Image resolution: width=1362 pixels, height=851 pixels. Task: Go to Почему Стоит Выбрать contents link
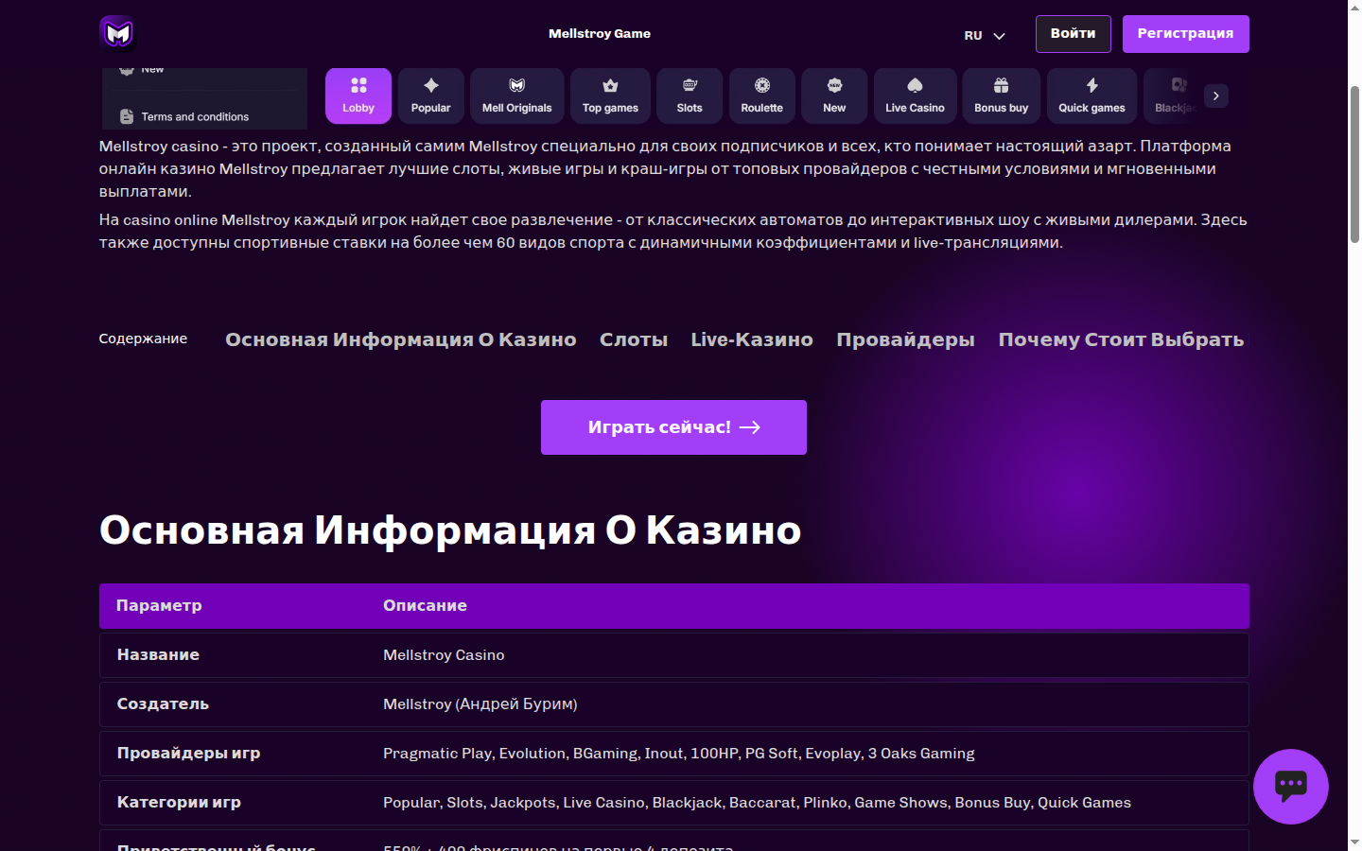(1122, 339)
